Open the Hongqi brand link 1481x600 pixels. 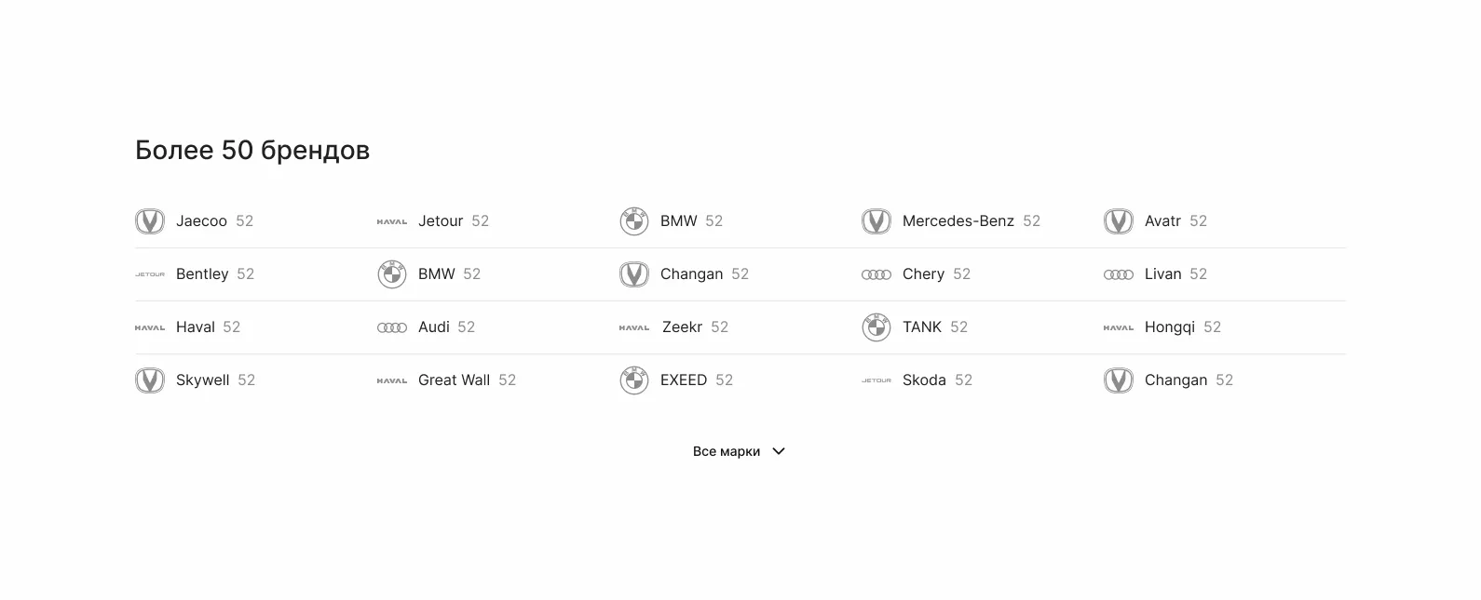pos(1170,327)
